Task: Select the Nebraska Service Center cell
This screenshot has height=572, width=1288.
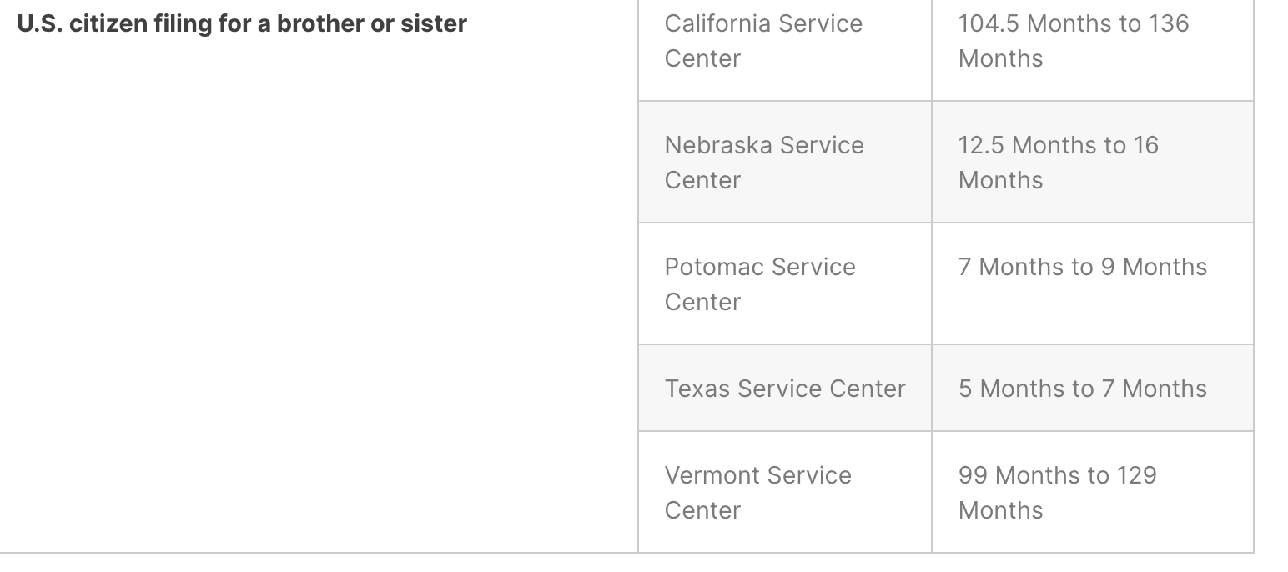Action: point(785,162)
